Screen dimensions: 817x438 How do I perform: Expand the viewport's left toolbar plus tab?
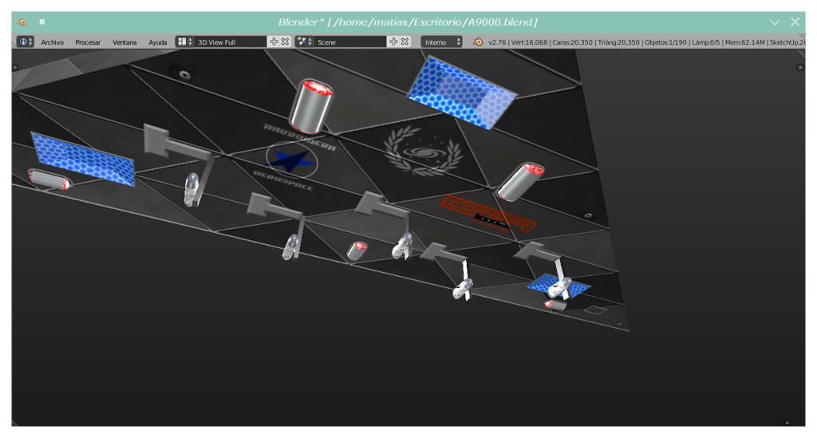point(16,67)
